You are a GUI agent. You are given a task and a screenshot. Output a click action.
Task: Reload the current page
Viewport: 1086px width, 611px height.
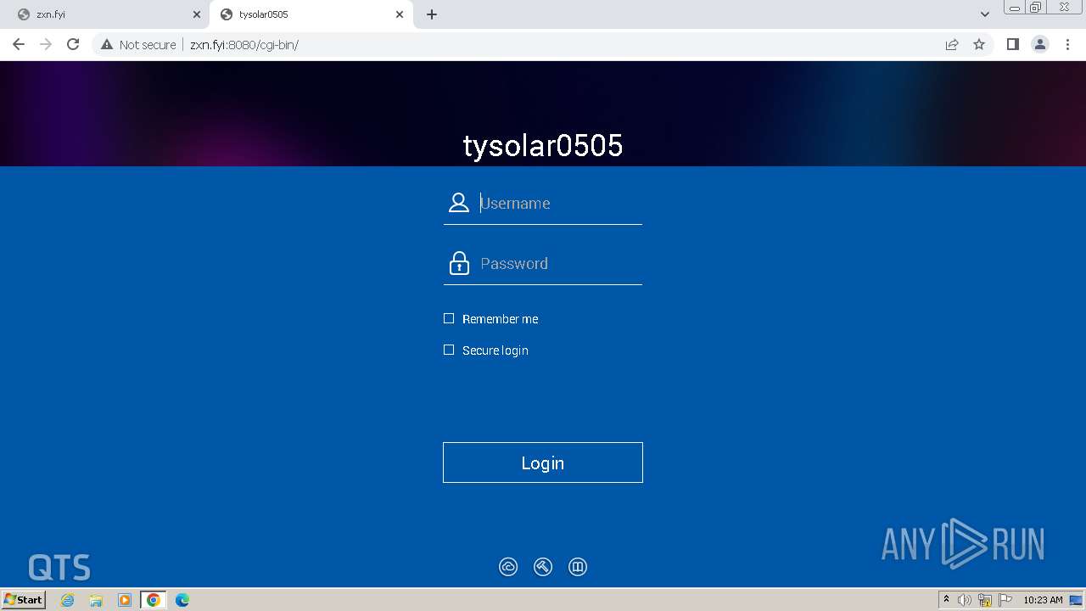coord(73,44)
